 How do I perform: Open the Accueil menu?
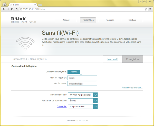[66, 20]
